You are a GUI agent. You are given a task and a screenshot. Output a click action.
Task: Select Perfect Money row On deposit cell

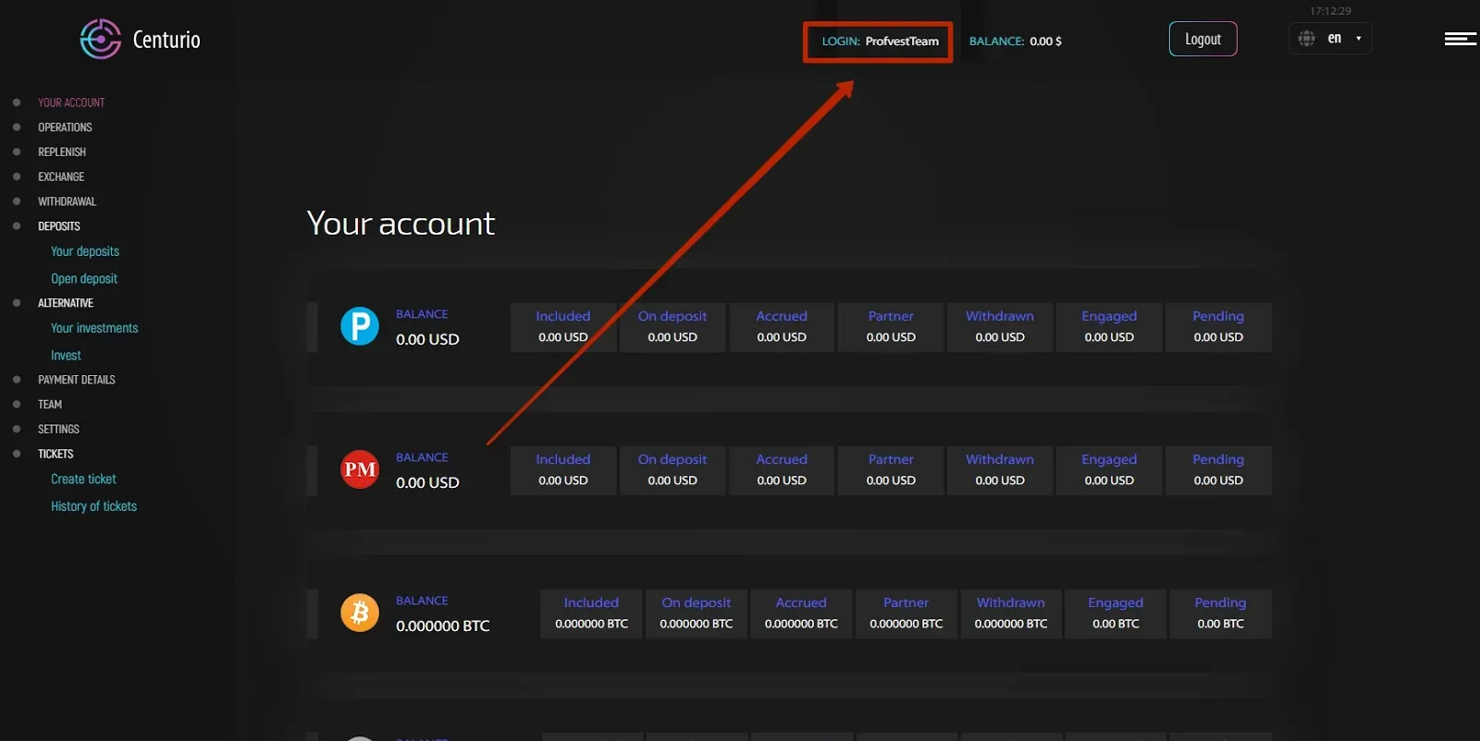click(672, 470)
